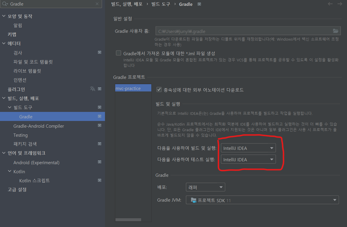This screenshot has height=227, width=347.
Task: Open Kotlin 스크립트 settings
Action: [34, 181]
